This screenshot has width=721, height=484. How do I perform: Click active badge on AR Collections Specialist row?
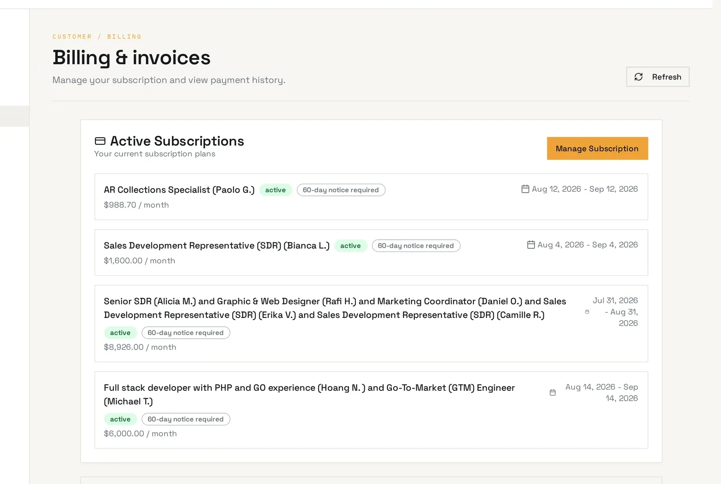[275, 190]
